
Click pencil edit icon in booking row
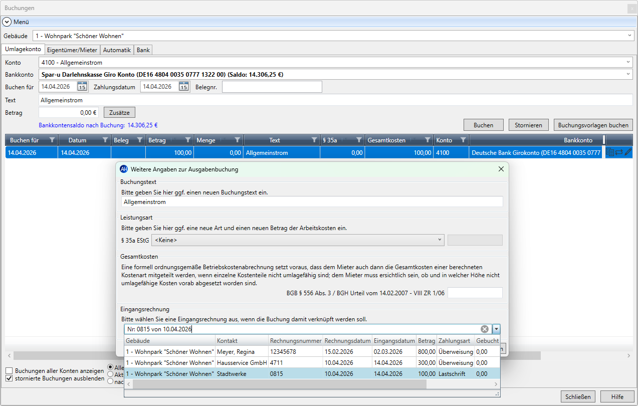[628, 152]
